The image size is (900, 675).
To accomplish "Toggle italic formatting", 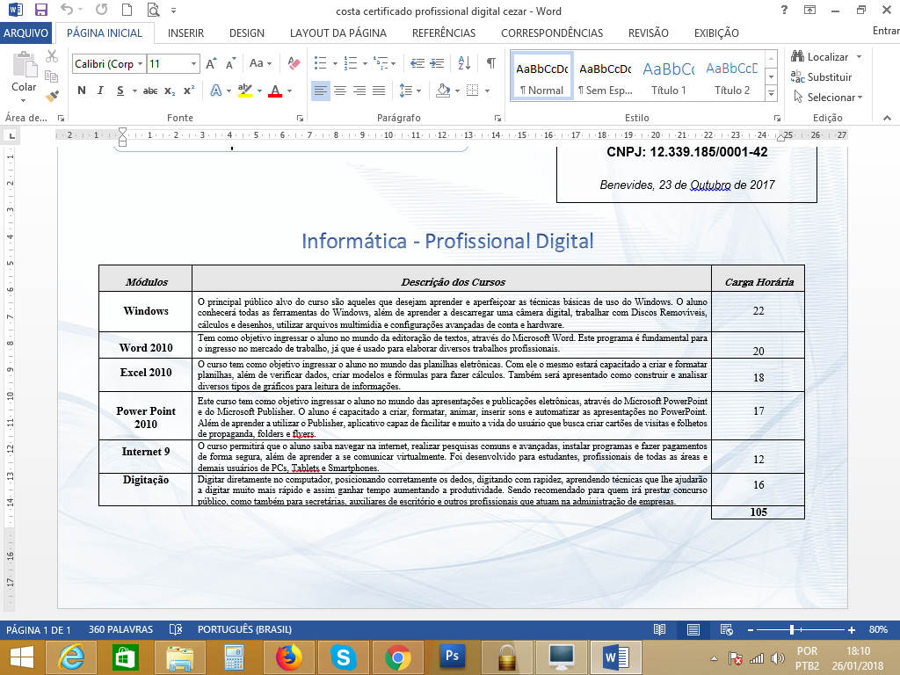I will point(101,91).
